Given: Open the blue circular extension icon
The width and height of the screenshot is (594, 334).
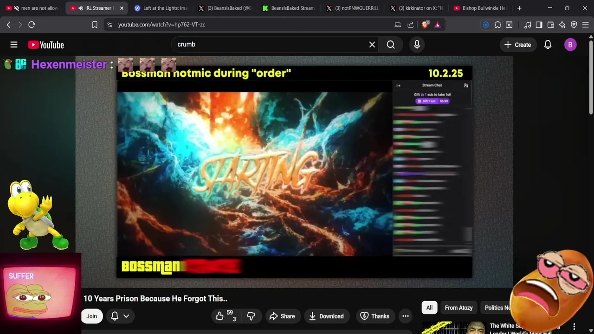Looking at the screenshot, I should click(486, 25).
